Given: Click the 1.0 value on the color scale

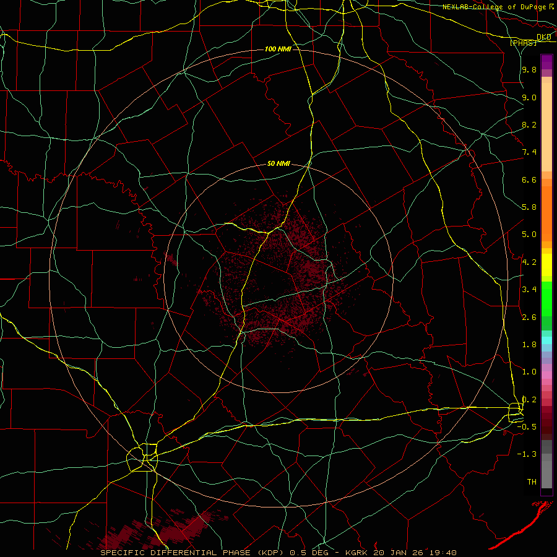Looking at the screenshot, I should pos(529,372).
